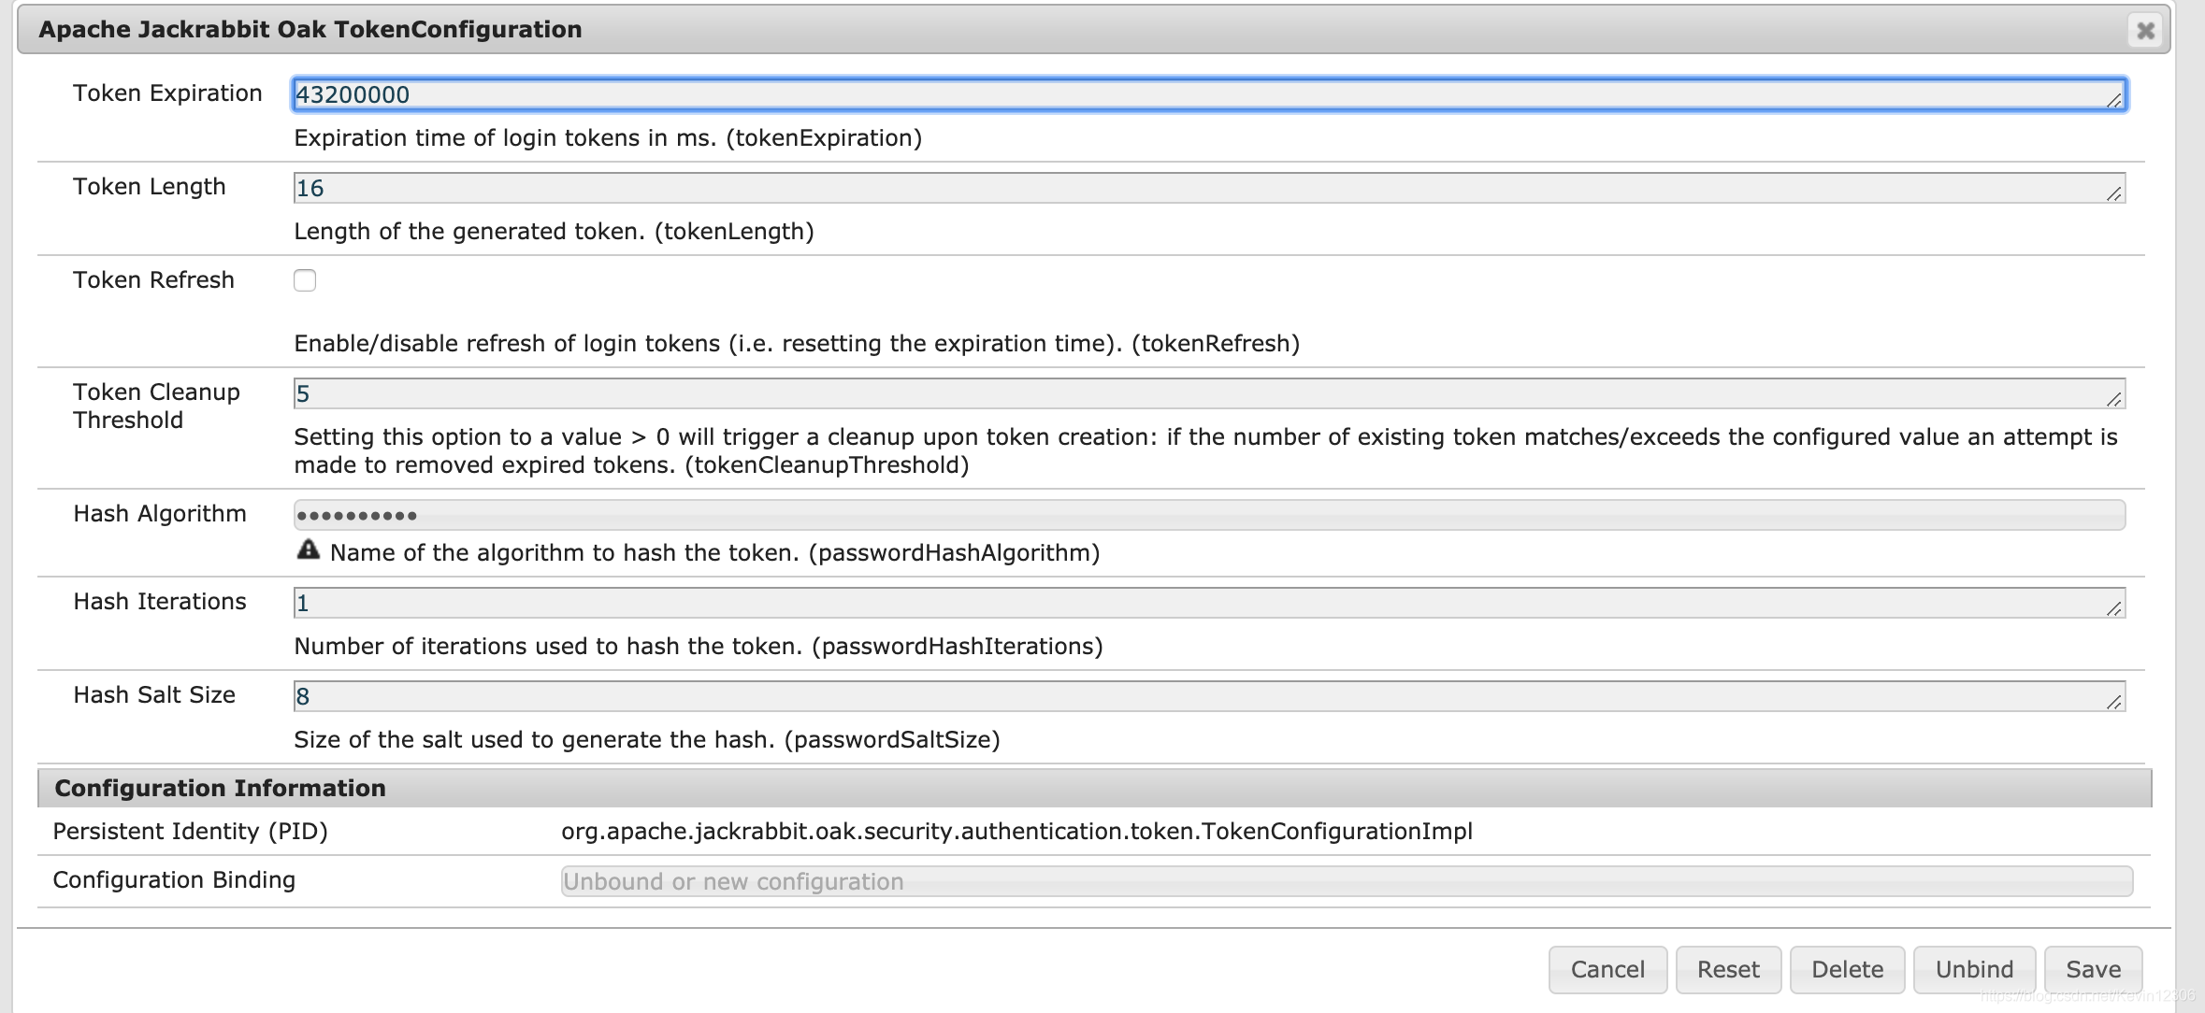Click the tokenExpiration description text
Viewport: 2205px width, 1013px height.
[608, 137]
